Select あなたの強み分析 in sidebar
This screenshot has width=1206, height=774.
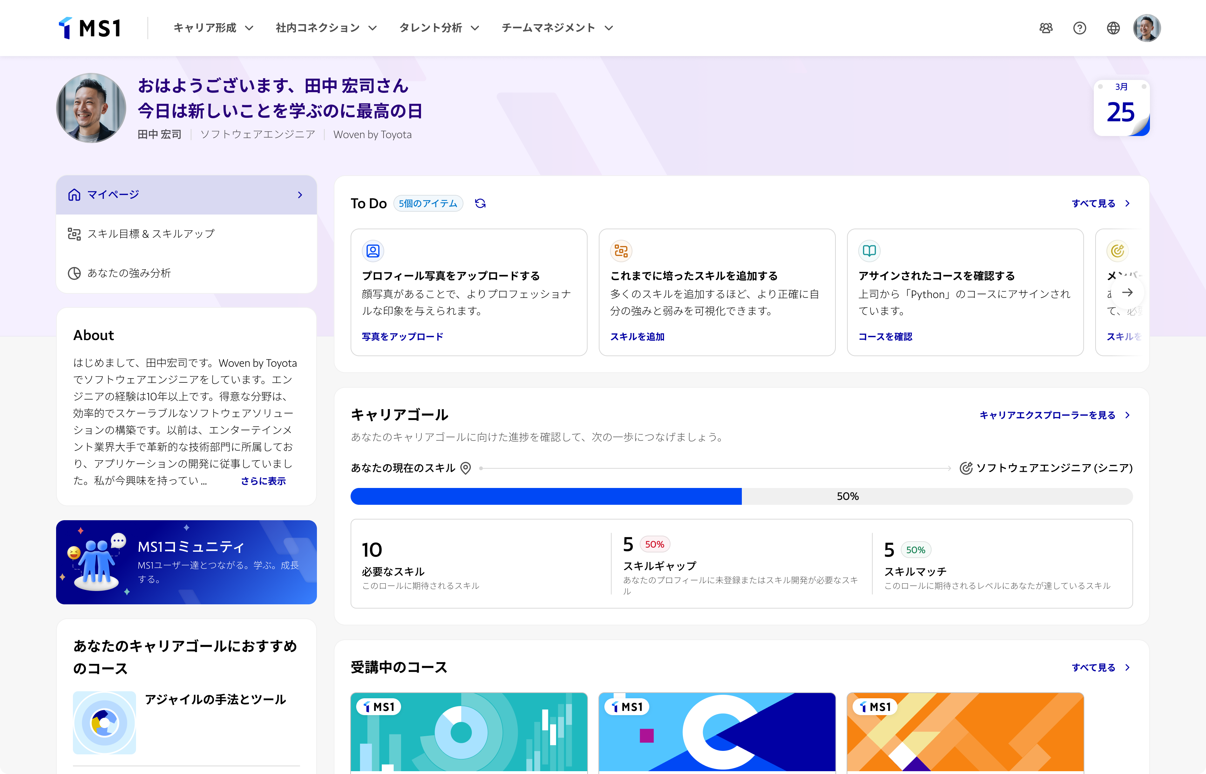click(187, 273)
